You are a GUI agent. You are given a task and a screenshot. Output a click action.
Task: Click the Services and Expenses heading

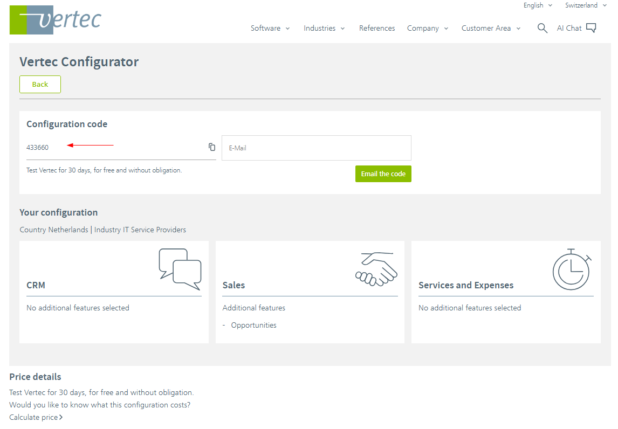[466, 285]
